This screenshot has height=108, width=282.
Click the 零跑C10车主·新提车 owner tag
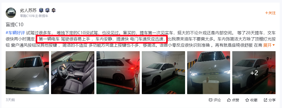tap(34, 16)
